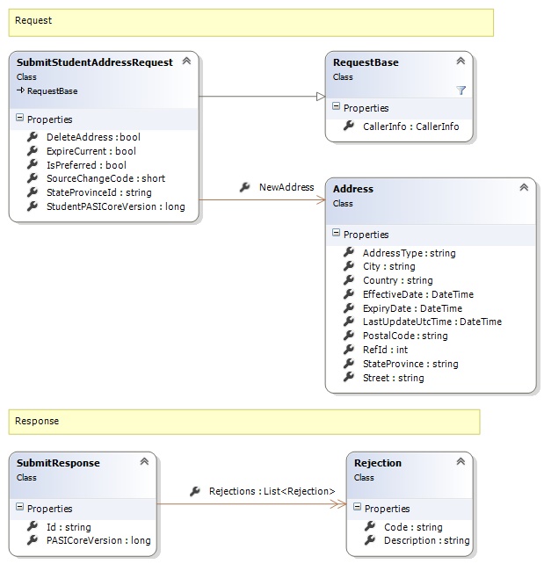Click wrench icon beside Rejection Code property
544x564 pixels.
point(370,527)
